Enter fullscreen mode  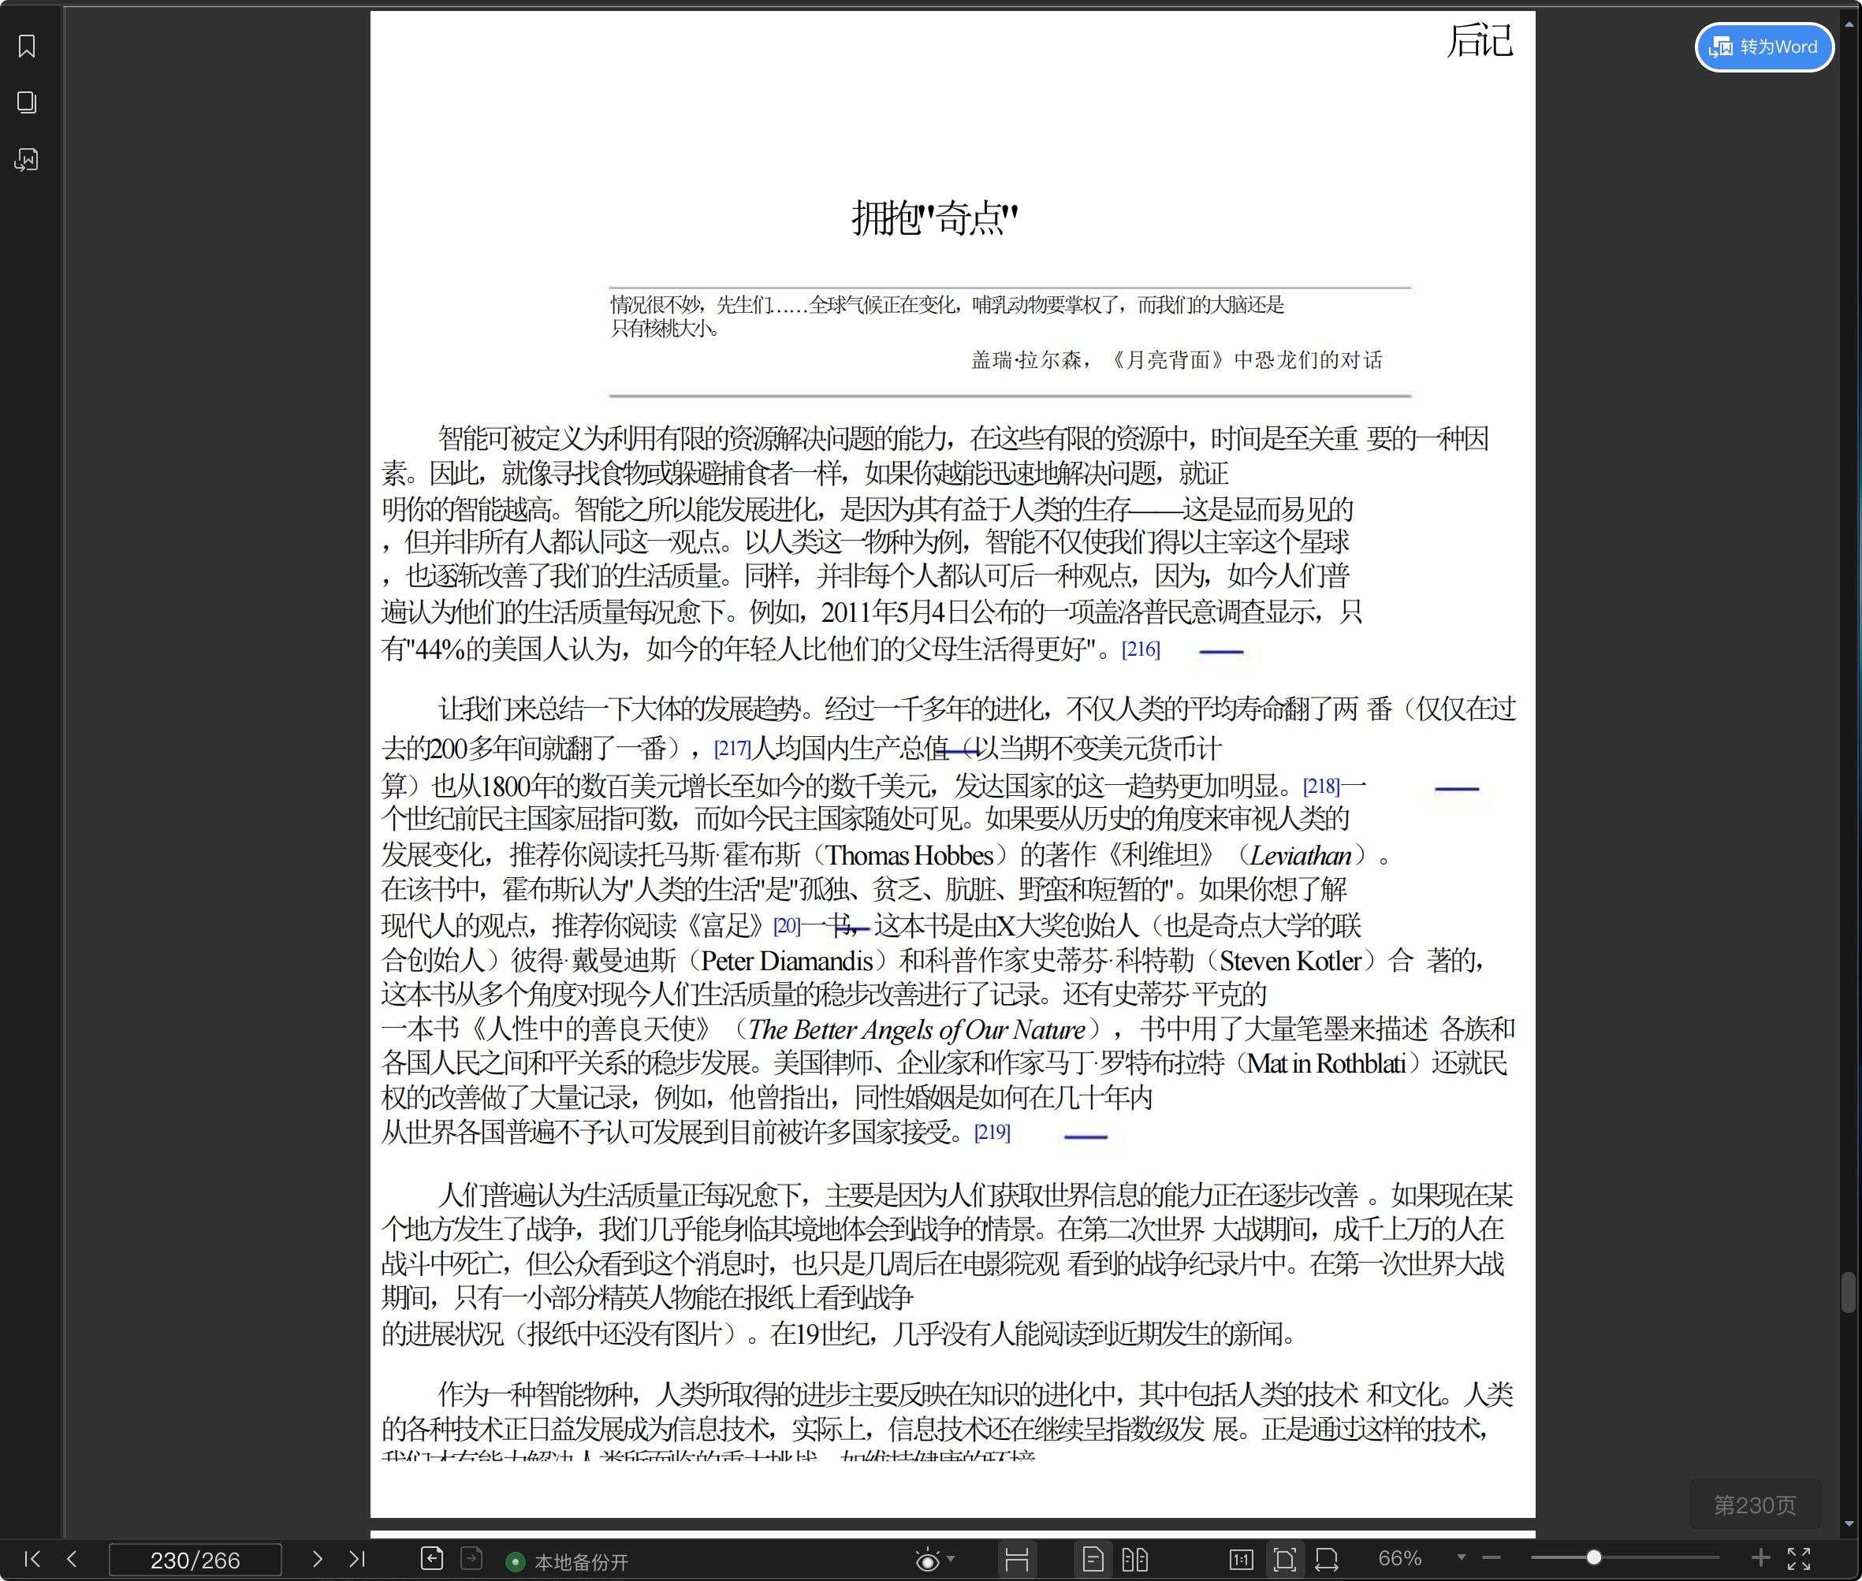pyautogui.click(x=1798, y=1559)
